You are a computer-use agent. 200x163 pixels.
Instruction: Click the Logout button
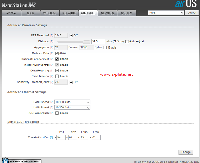pyautogui.click(x=192, y=12)
